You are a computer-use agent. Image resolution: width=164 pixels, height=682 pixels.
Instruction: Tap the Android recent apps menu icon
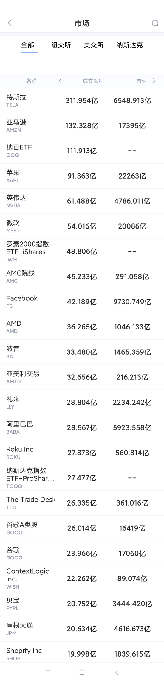click(48, 672)
